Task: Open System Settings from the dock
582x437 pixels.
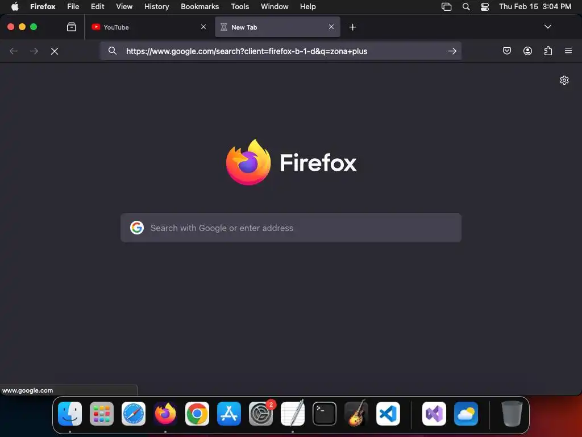Action: pyautogui.click(x=261, y=413)
